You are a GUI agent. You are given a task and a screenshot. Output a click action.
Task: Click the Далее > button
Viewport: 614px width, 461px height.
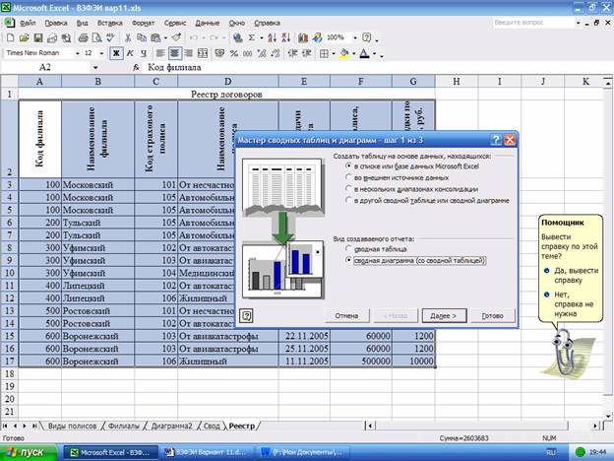pos(444,315)
